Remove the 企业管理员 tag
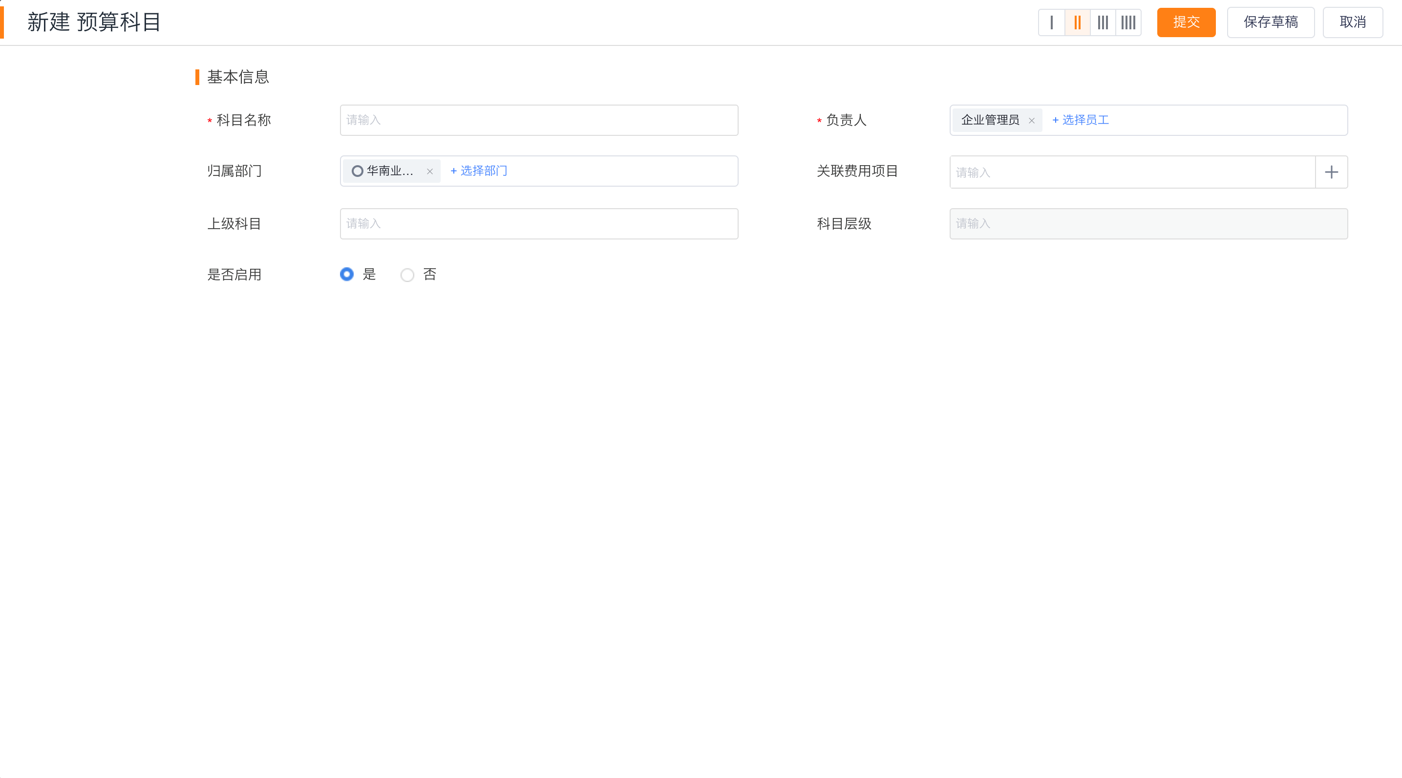1402x778 pixels. click(1031, 120)
